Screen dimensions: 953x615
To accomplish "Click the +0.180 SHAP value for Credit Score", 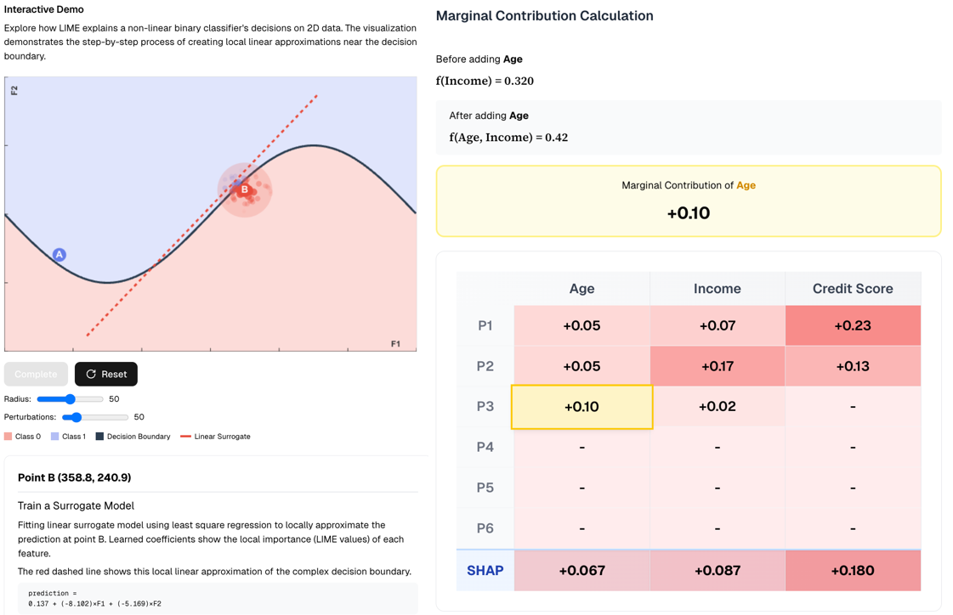I will [853, 570].
